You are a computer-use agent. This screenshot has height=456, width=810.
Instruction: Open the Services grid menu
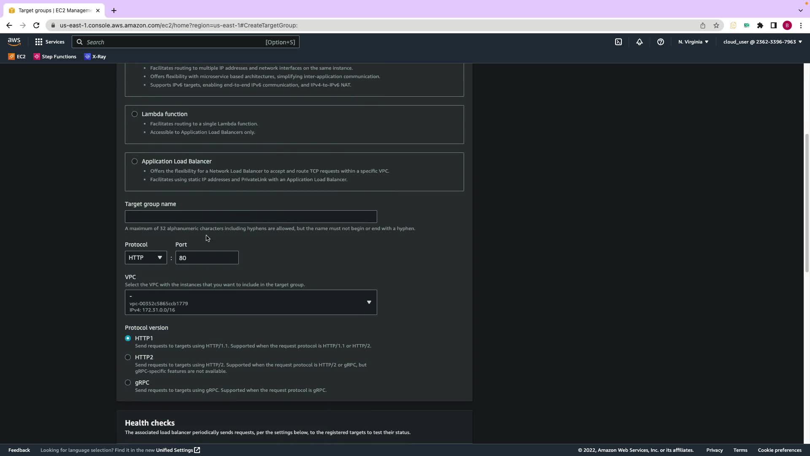pos(50,42)
